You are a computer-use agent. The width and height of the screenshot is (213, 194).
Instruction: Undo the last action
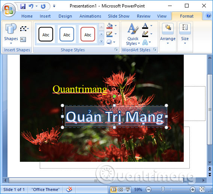[31, 6]
